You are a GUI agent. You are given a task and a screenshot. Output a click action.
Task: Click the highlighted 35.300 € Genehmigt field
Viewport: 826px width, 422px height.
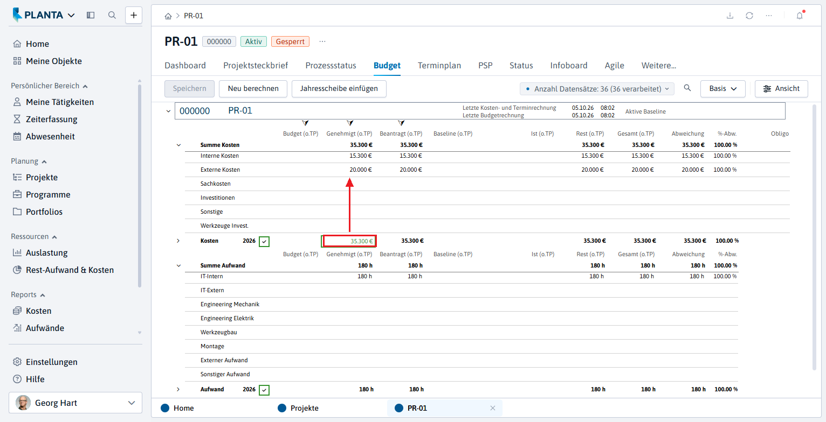coord(349,241)
